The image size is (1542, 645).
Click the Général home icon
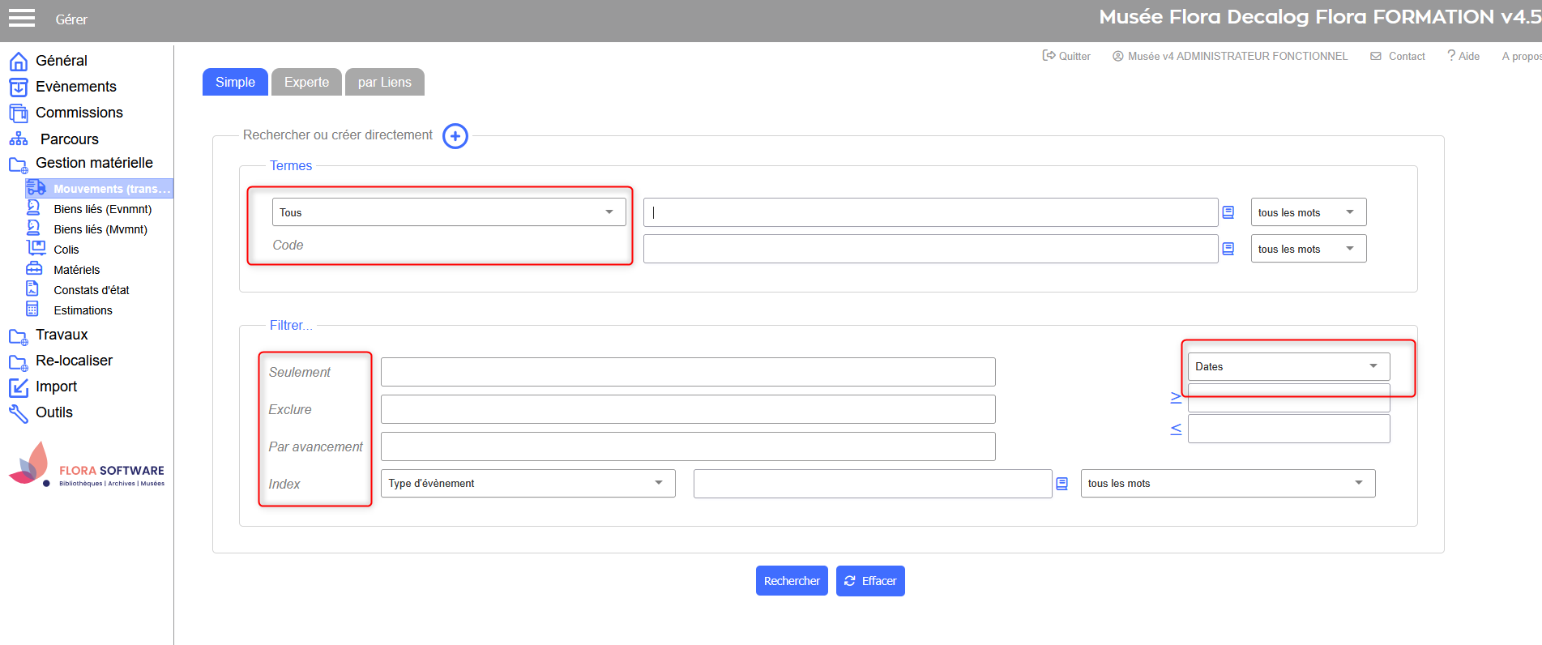tap(19, 62)
